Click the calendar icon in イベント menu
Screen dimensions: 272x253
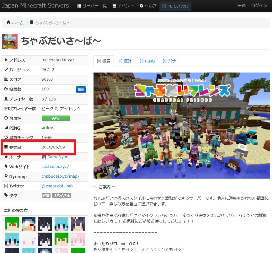(x=114, y=6)
